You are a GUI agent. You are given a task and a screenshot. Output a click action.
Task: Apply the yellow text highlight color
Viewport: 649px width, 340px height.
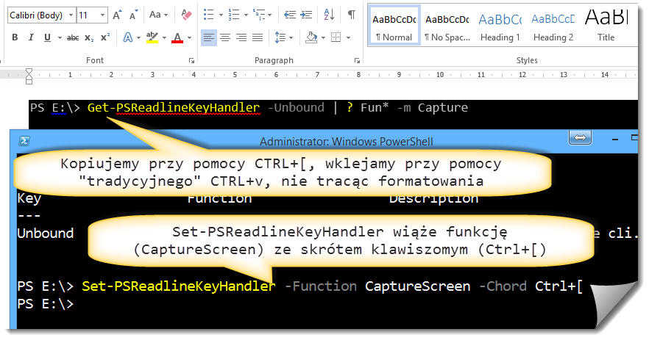(152, 38)
